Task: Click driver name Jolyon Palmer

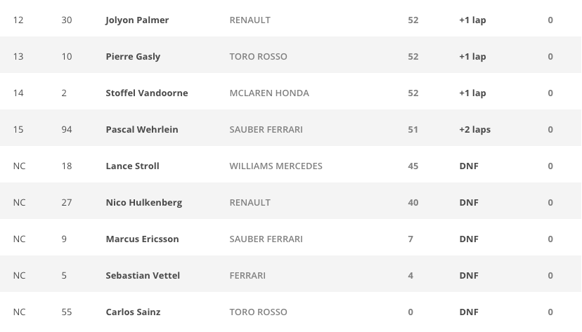Action: 137,20
